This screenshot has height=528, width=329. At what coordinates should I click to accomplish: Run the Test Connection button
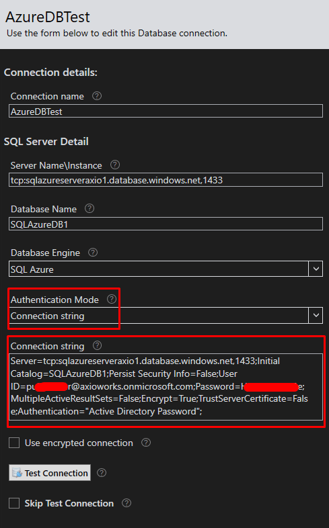pyautogui.click(x=50, y=473)
